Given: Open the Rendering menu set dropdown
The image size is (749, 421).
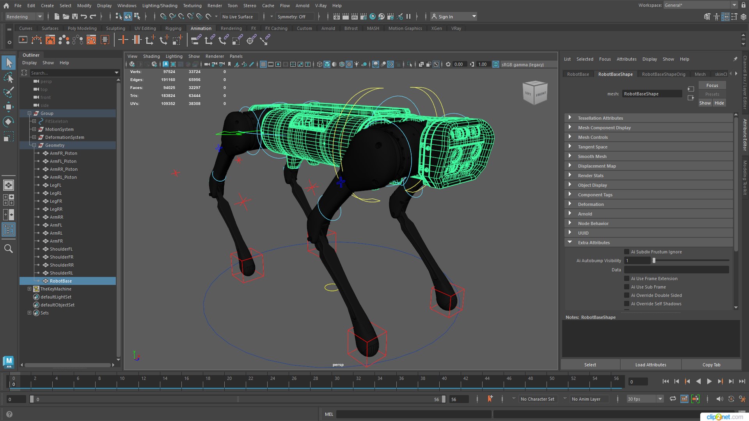Looking at the screenshot, I should (24, 16).
